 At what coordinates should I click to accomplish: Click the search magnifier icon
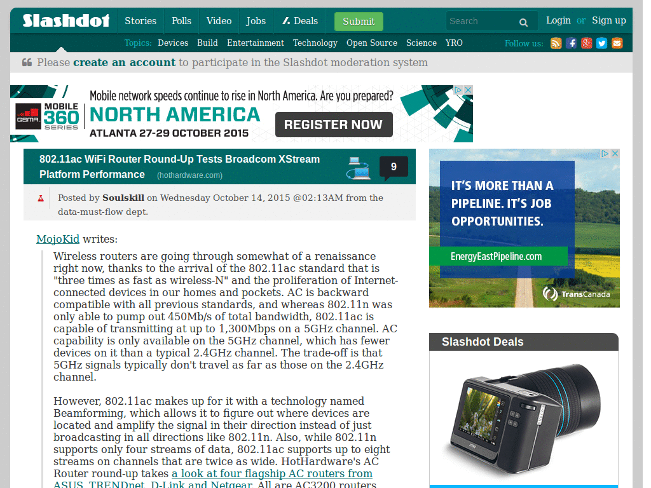click(x=523, y=21)
